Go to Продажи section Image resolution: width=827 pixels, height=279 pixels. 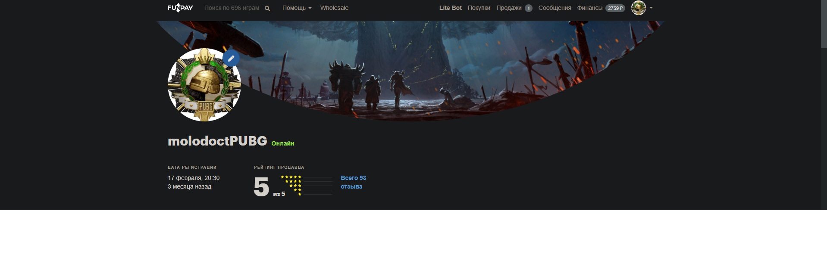point(509,8)
